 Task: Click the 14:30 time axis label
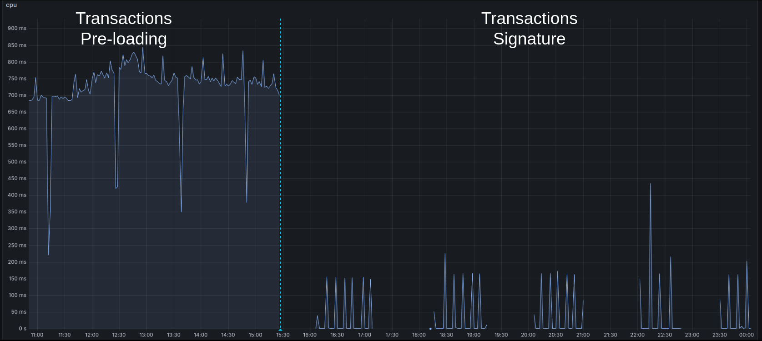point(228,335)
